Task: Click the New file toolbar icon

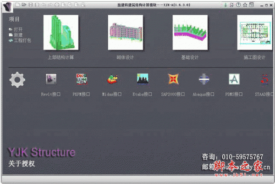Action: [x=17, y=5]
